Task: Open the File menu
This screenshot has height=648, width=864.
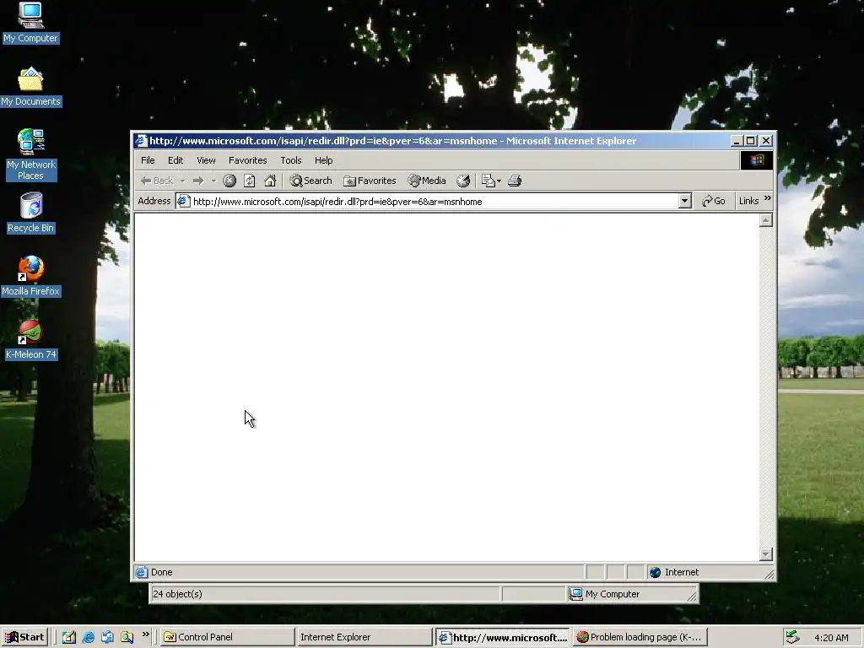Action: (148, 160)
